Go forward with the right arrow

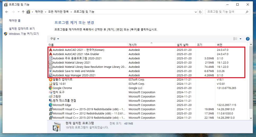(14, 12)
